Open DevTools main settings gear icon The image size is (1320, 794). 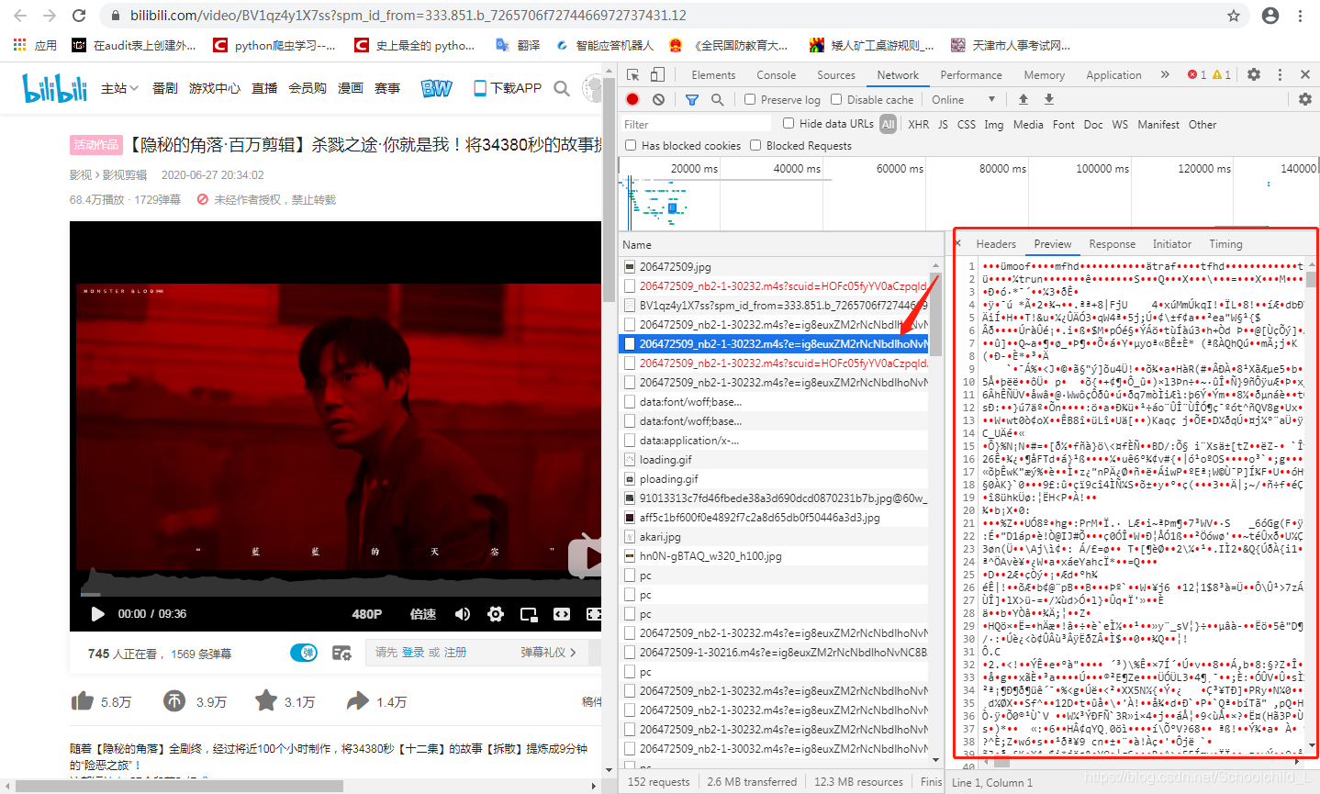pyautogui.click(x=1254, y=74)
